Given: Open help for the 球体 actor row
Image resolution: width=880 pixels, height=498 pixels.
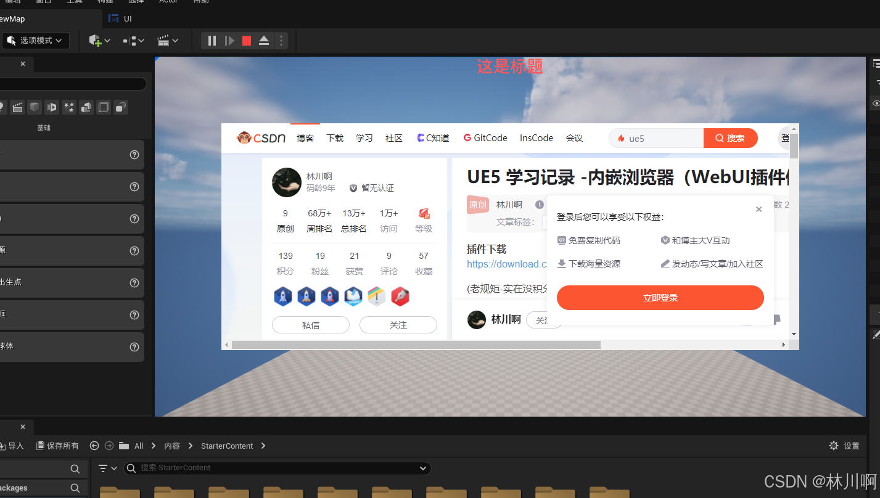Looking at the screenshot, I should (134, 347).
